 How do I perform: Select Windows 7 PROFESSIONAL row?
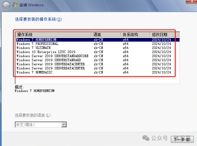[x=98, y=44]
